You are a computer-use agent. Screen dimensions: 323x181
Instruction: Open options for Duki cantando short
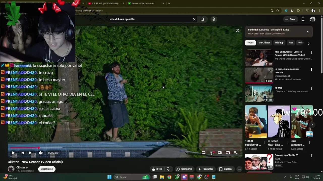click(310, 142)
